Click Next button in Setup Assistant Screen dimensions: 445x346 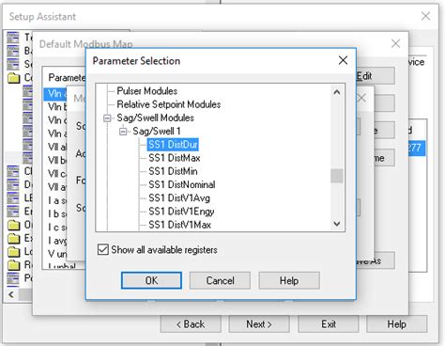pos(259,323)
